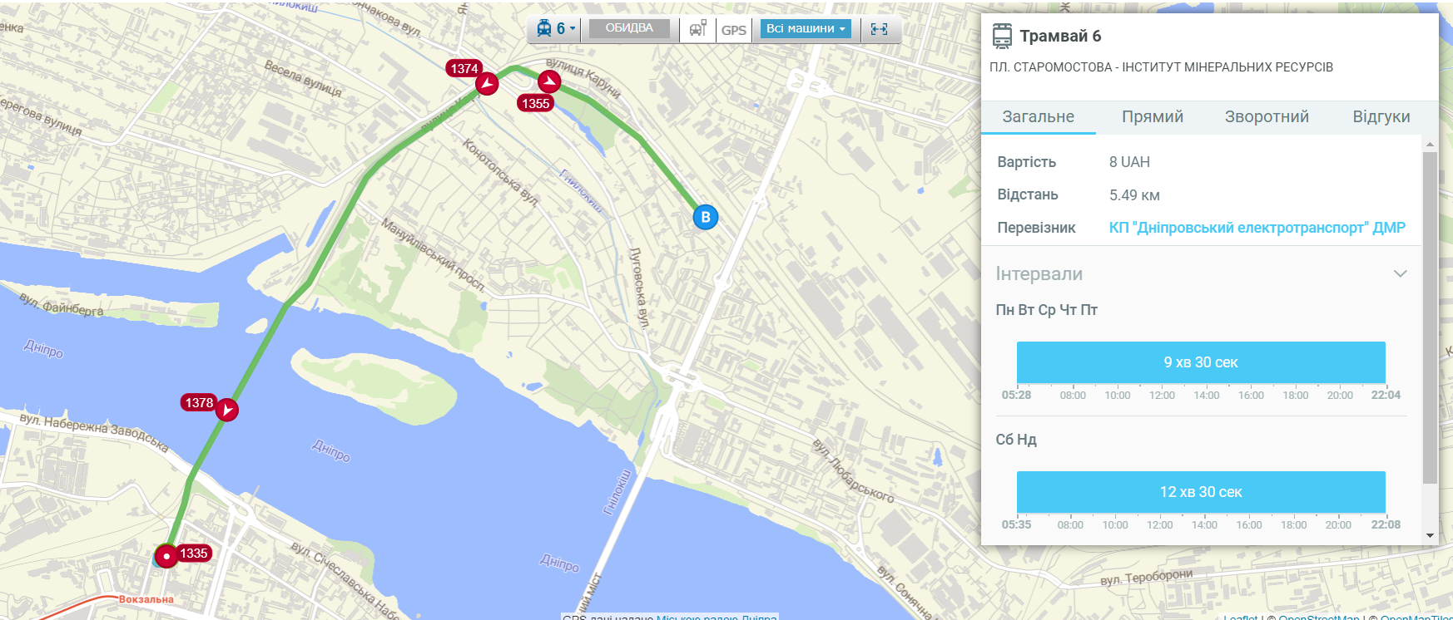1453x620 pixels.
Task: Collapse the Інтервали section chevron
Action: (1401, 273)
